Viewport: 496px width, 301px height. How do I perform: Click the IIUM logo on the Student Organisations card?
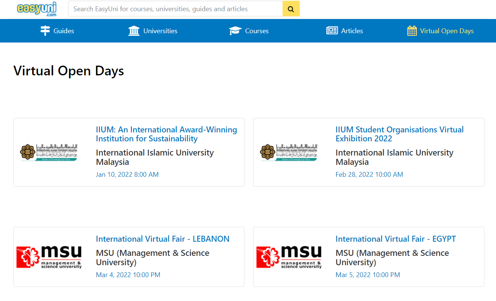tap(289, 152)
